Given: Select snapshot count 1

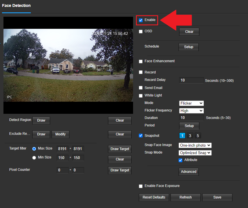Looking at the screenshot, I should click(x=182, y=136).
